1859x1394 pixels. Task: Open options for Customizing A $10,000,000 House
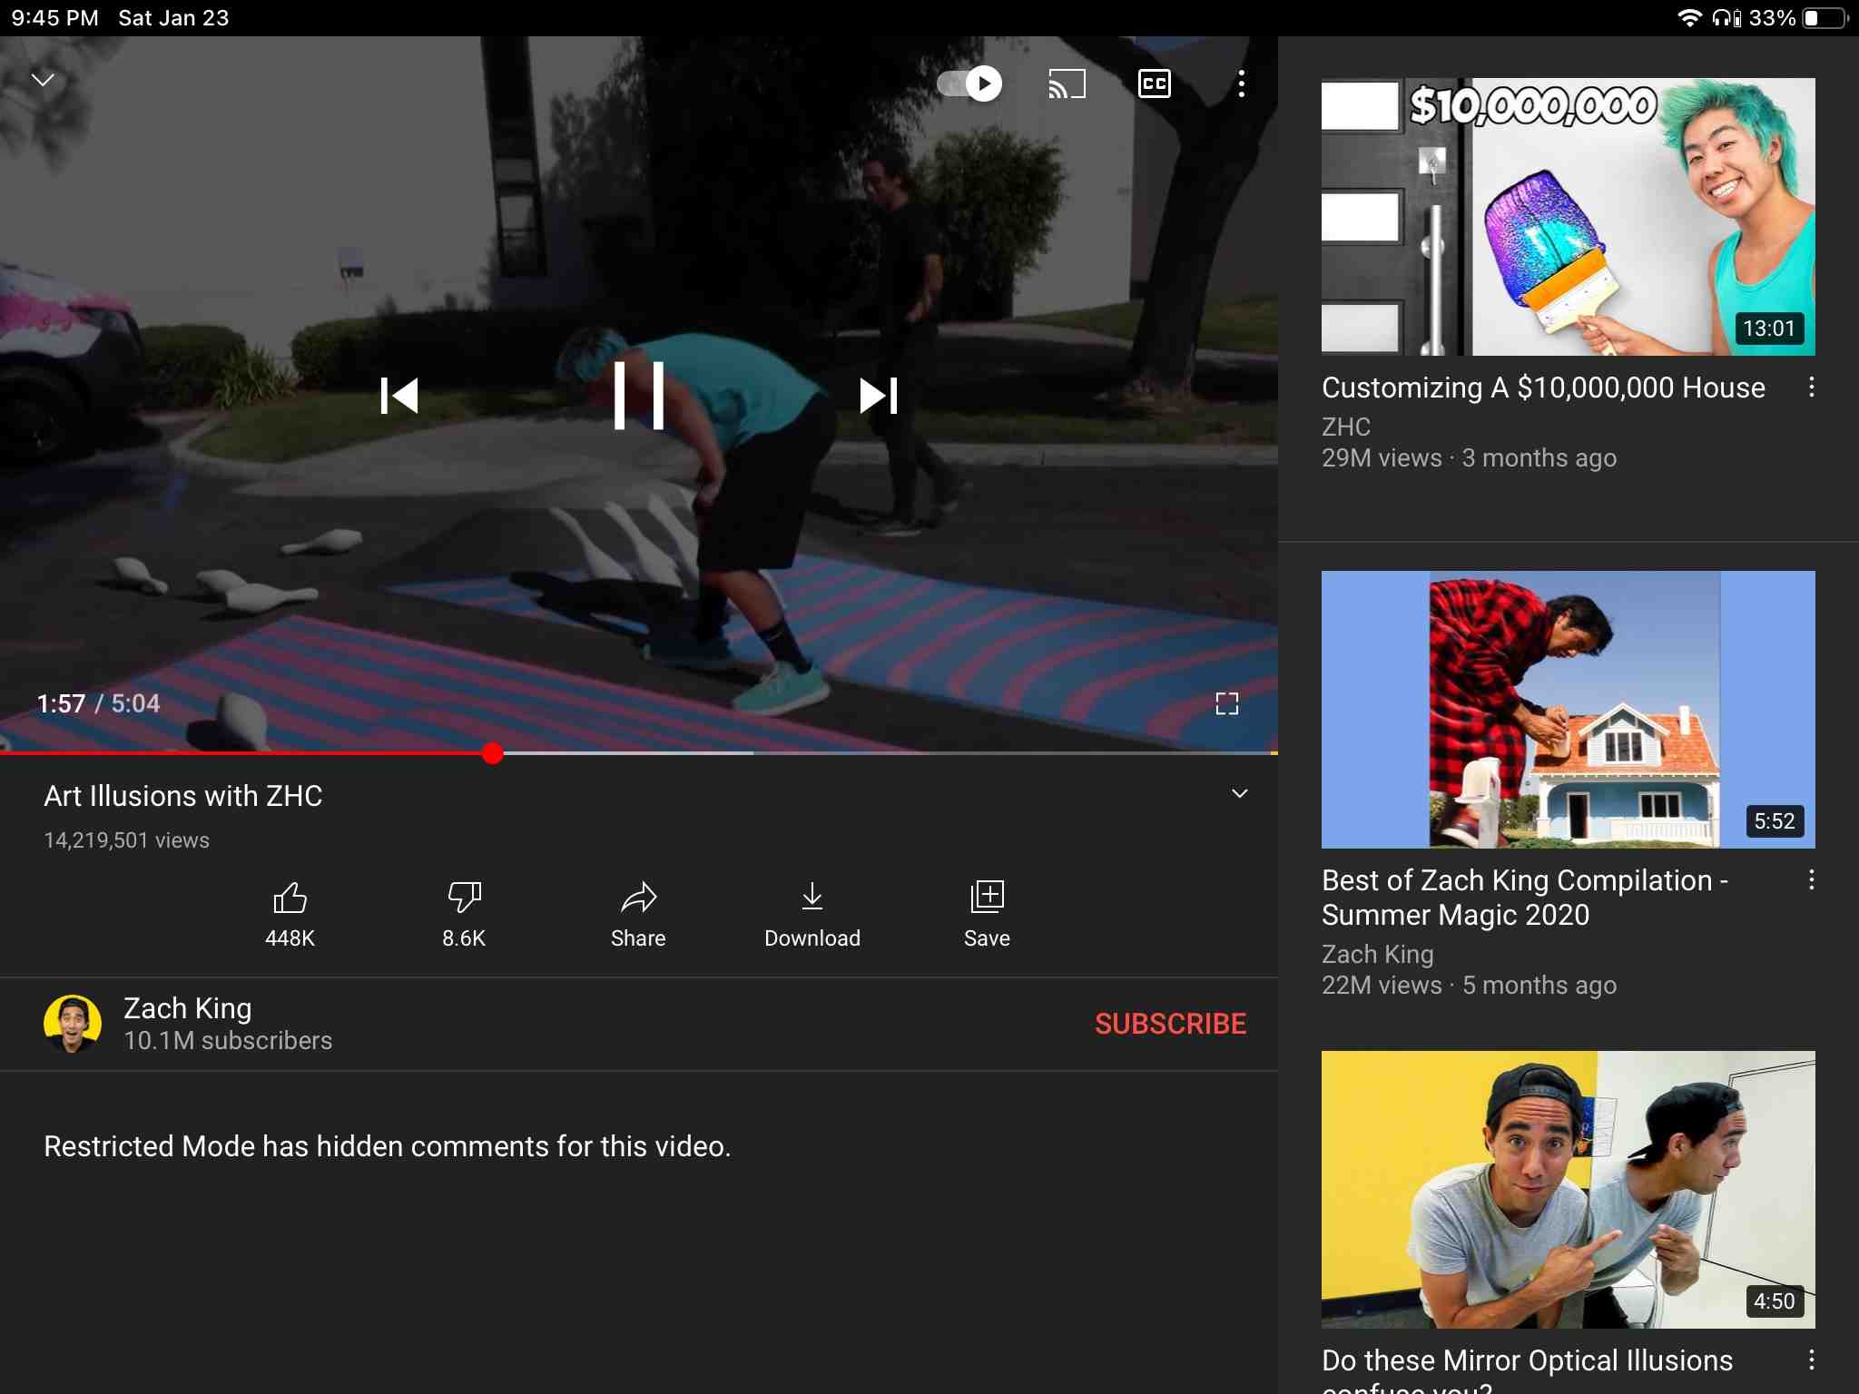tap(1812, 388)
